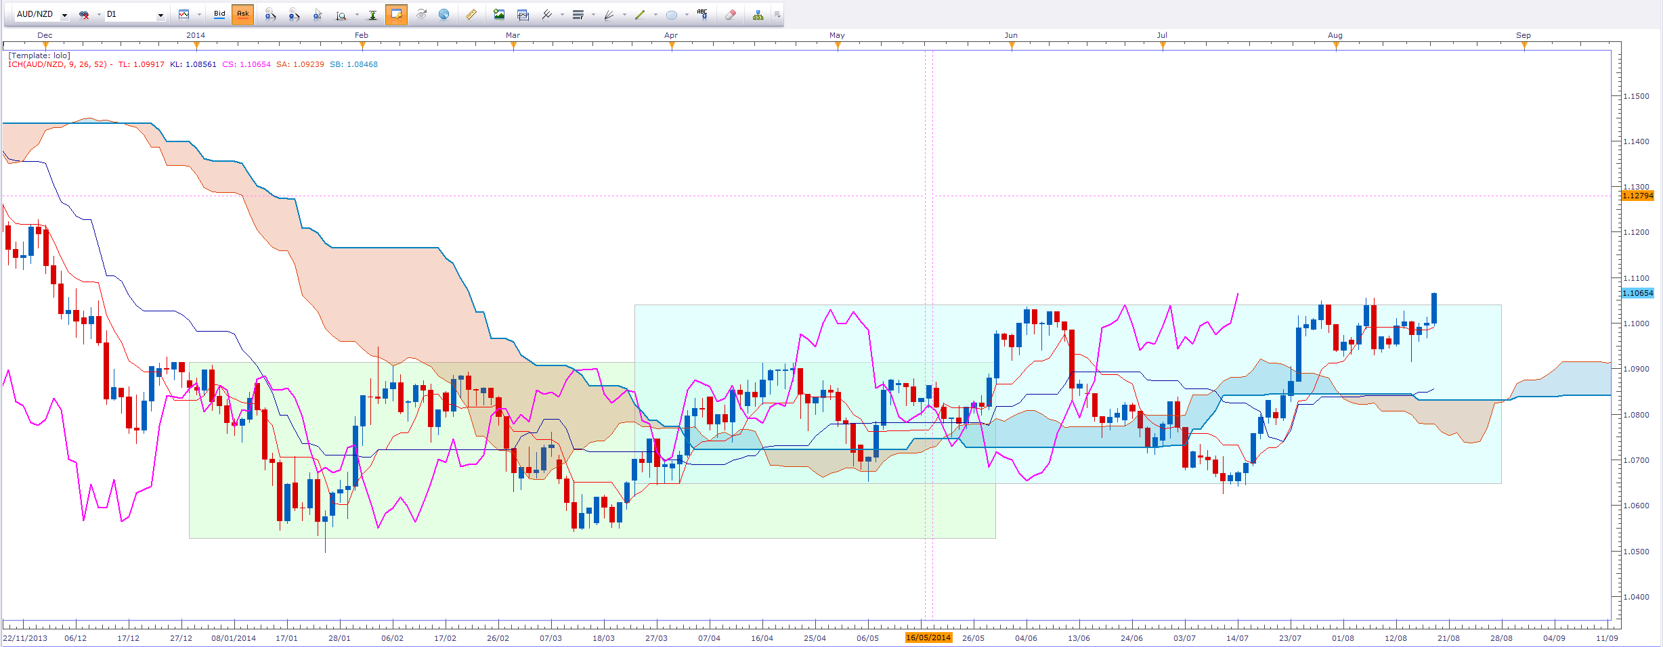The height and width of the screenshot is (647, 1663).
Task: Click the zoom out magnifier icon
Action: coord(293,14)
